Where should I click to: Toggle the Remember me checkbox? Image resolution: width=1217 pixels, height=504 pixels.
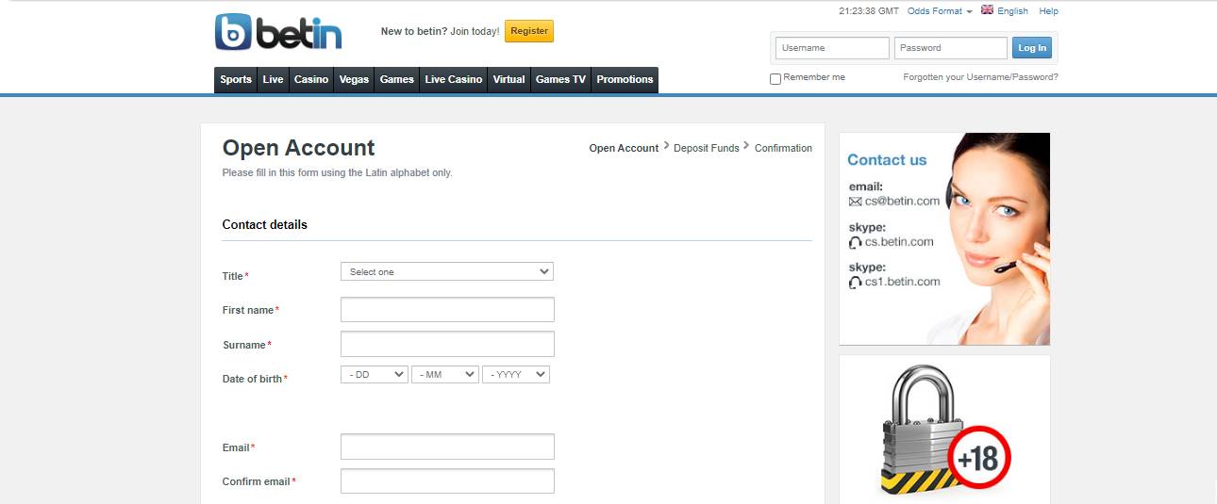[775, 79]
